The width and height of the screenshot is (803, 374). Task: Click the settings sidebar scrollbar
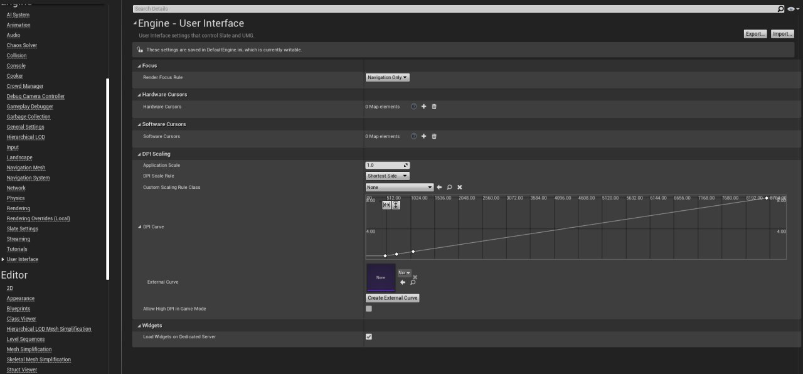click(108, 179)
